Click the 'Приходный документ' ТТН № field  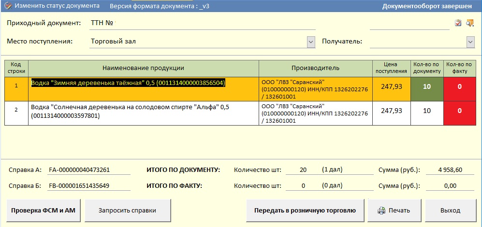coord(203,24)
